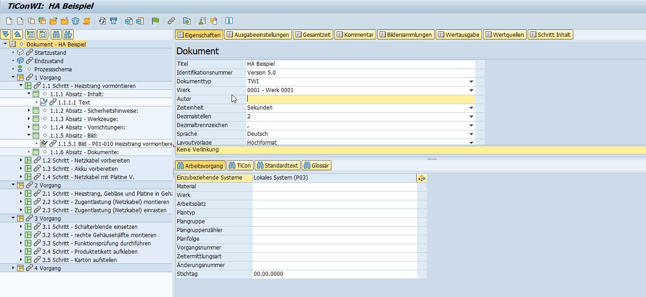Collapse the 1.1 Schritt Heizstrang vormontieren node
The image size is (646, 297).
click(x=21, y=86)
